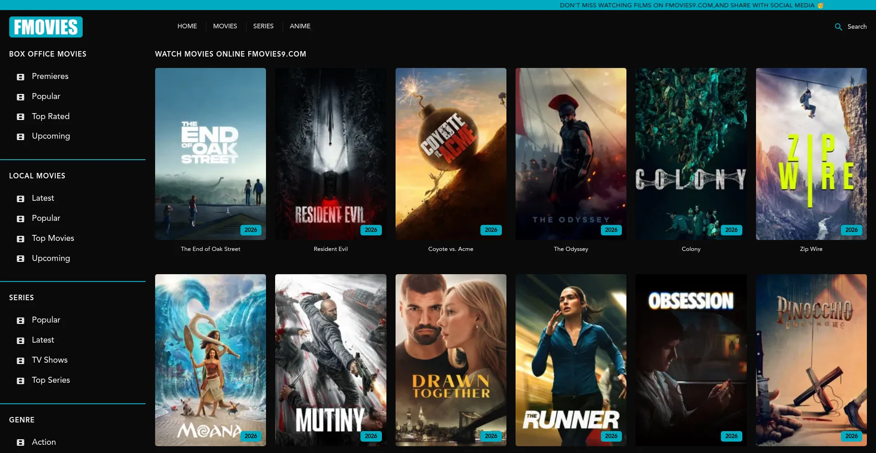876x453 pixels.
Task: Open Premieres under Box Office Movies
Action: click(50, 76)
